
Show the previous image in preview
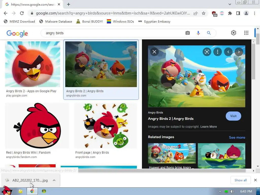coord(228,52)
